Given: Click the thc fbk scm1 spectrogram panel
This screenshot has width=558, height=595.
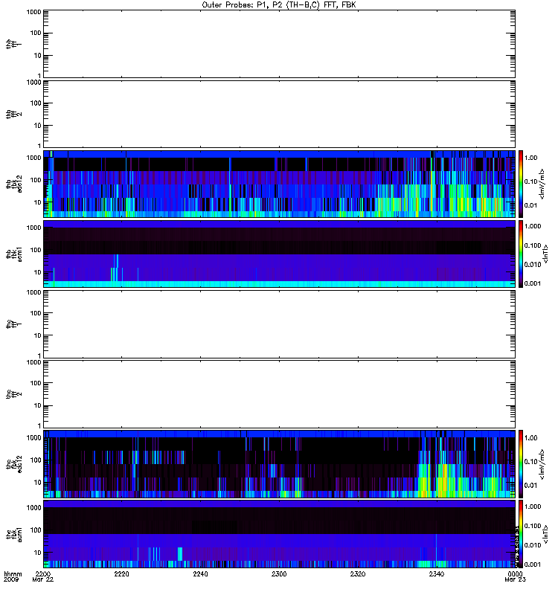Looking at the screenshot, I should (x=279, y=534).
